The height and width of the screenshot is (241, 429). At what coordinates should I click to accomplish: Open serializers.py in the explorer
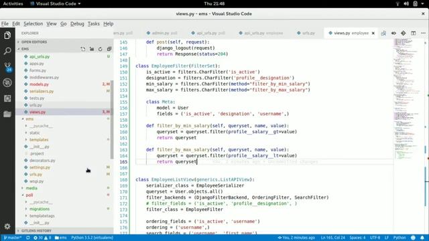tap(64, 91)
